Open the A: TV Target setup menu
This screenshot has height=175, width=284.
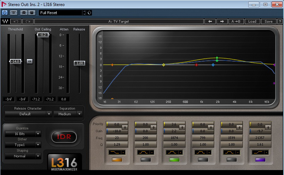tap(119, 21)
